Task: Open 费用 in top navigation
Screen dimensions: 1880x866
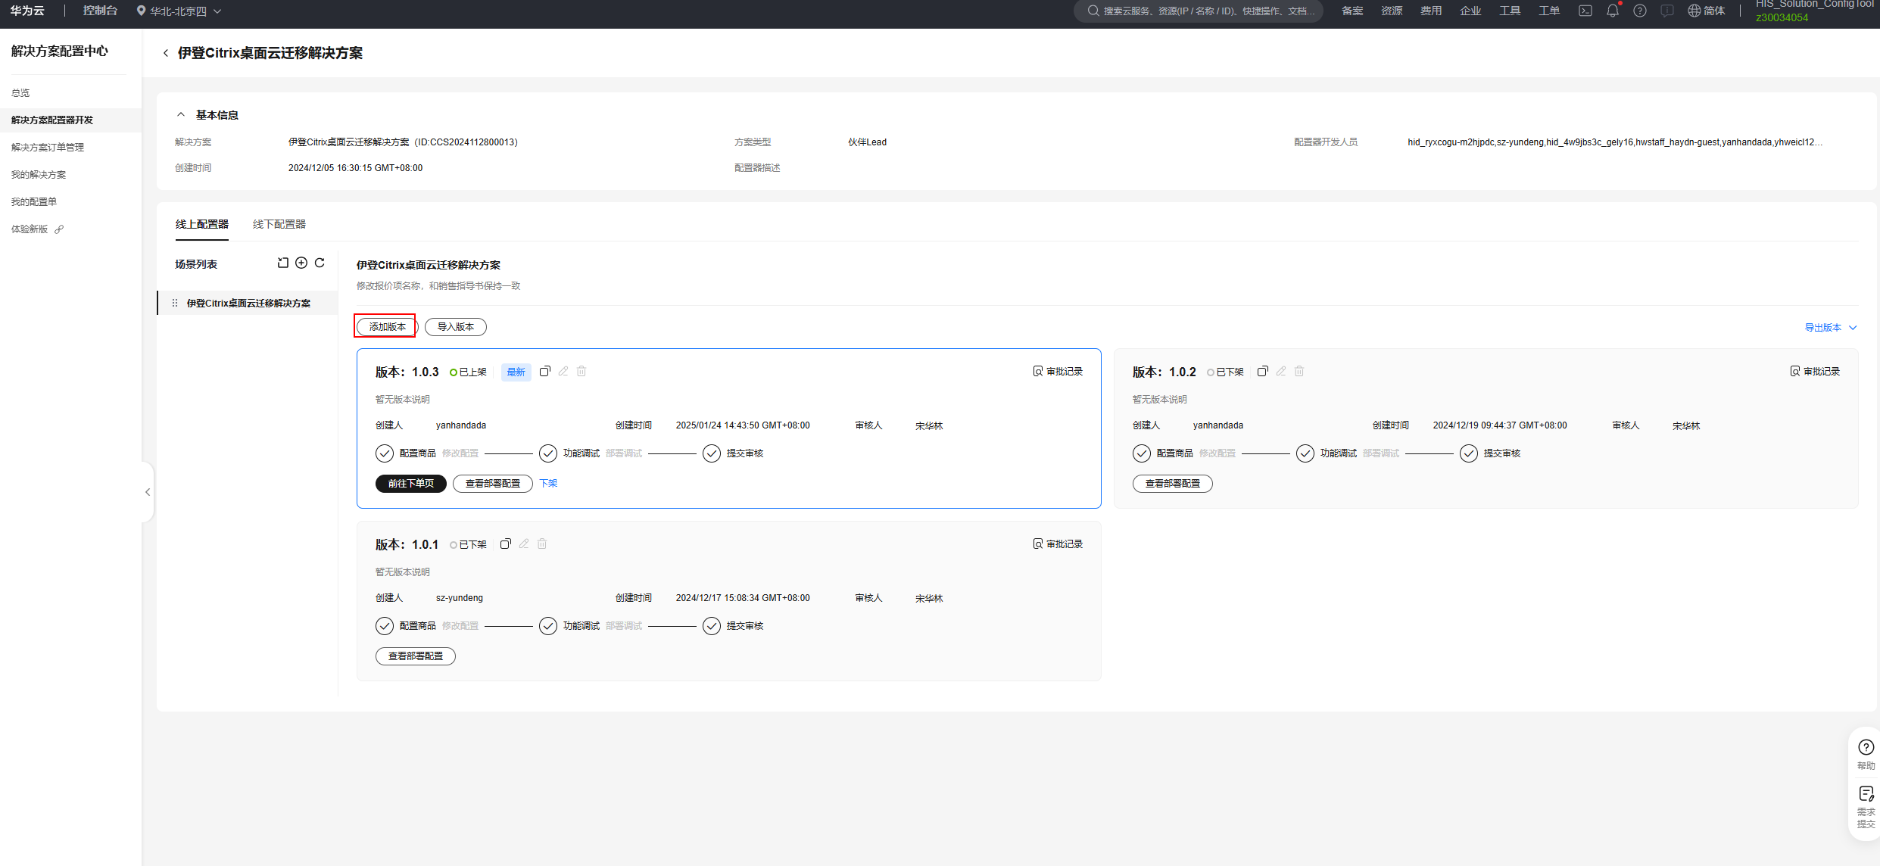Action: (1431, 11)
